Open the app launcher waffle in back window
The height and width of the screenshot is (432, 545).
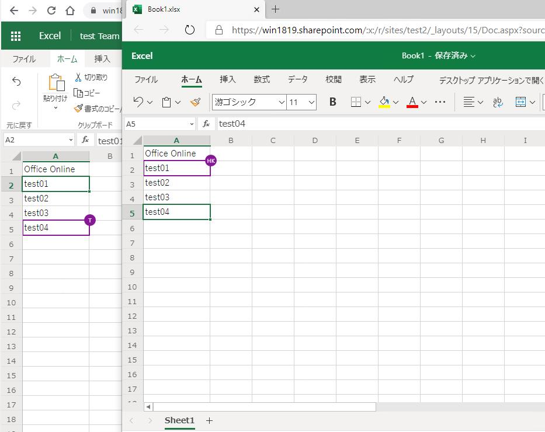coord(16,36)
